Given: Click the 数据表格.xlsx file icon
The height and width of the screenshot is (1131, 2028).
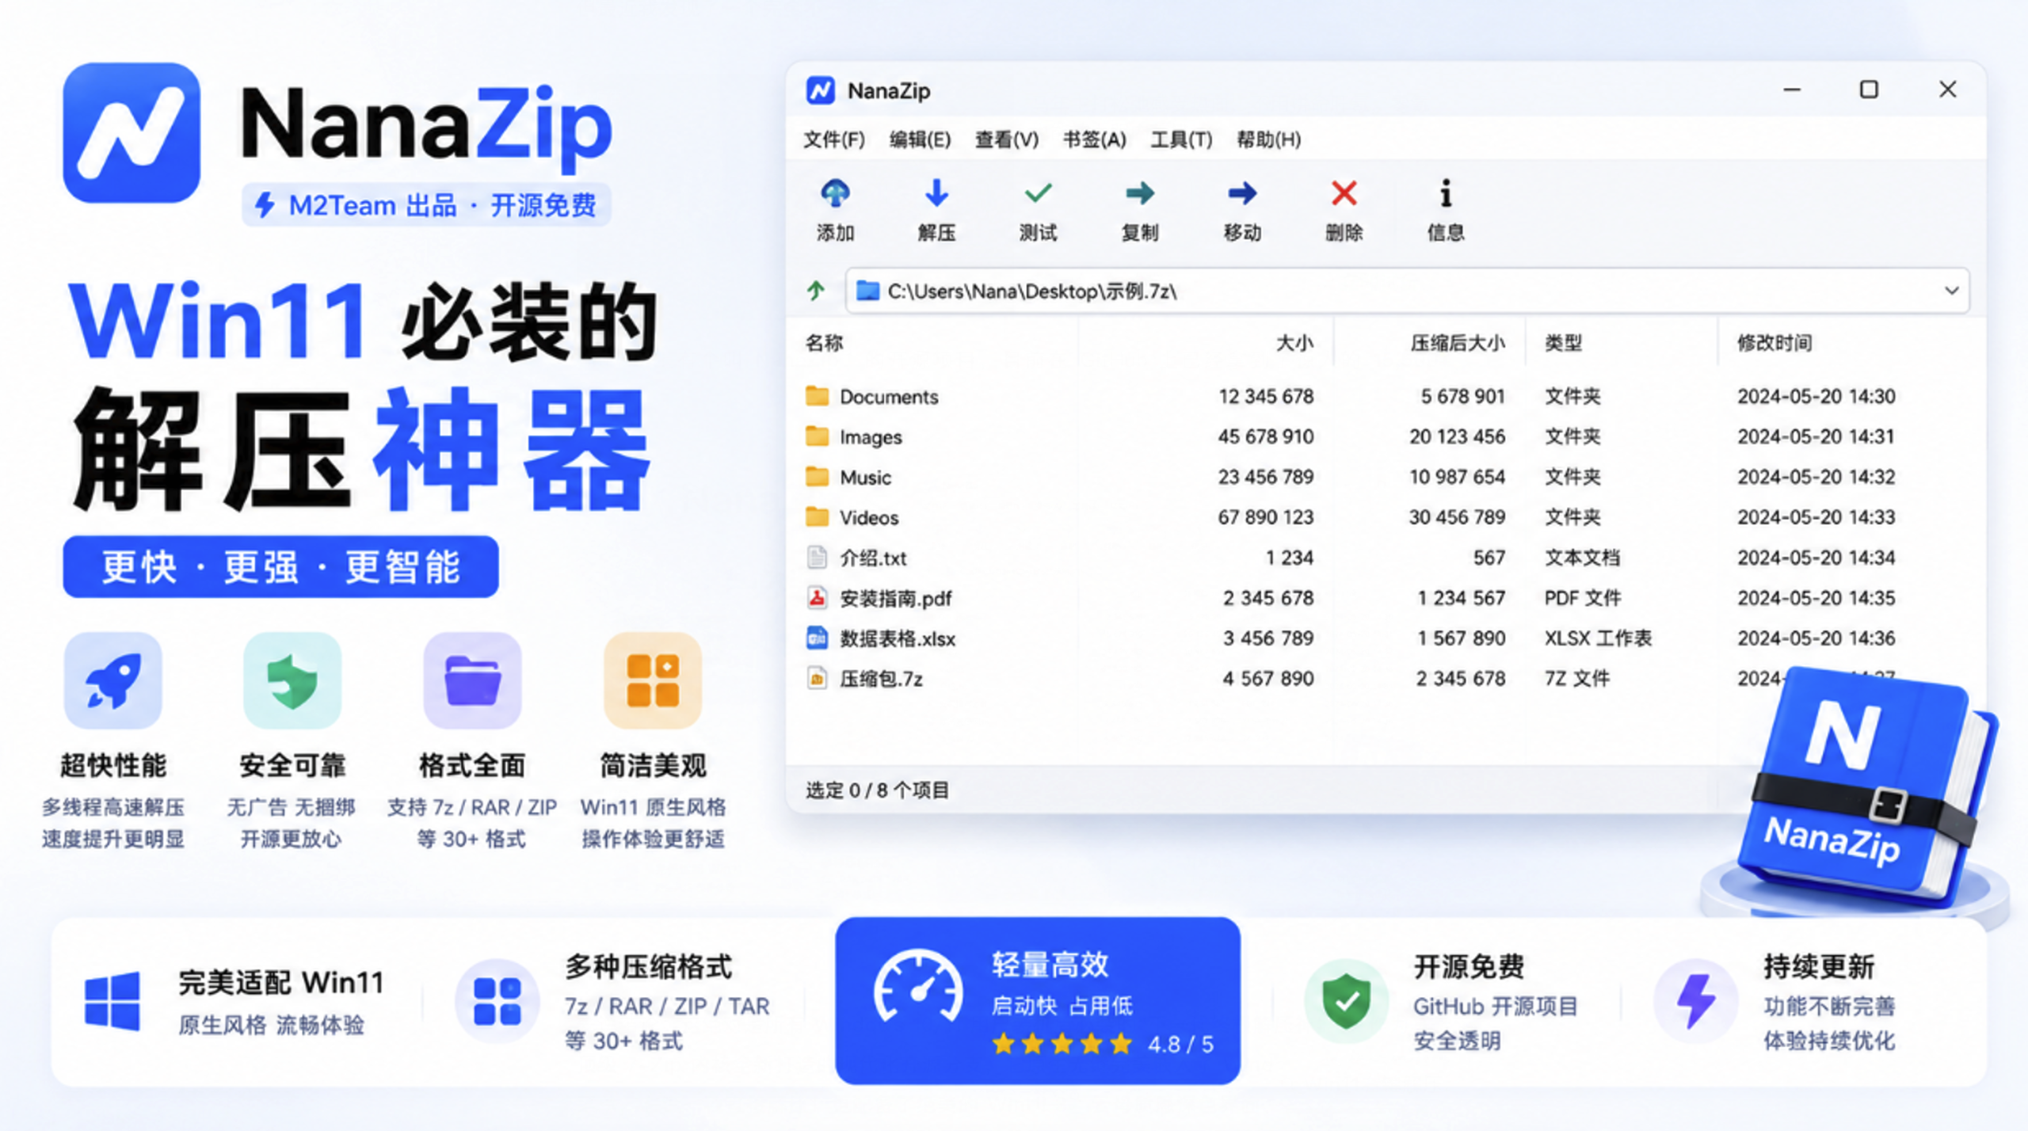Looking at the screenshot, I should pyautogui.click(x=817, y=638).
